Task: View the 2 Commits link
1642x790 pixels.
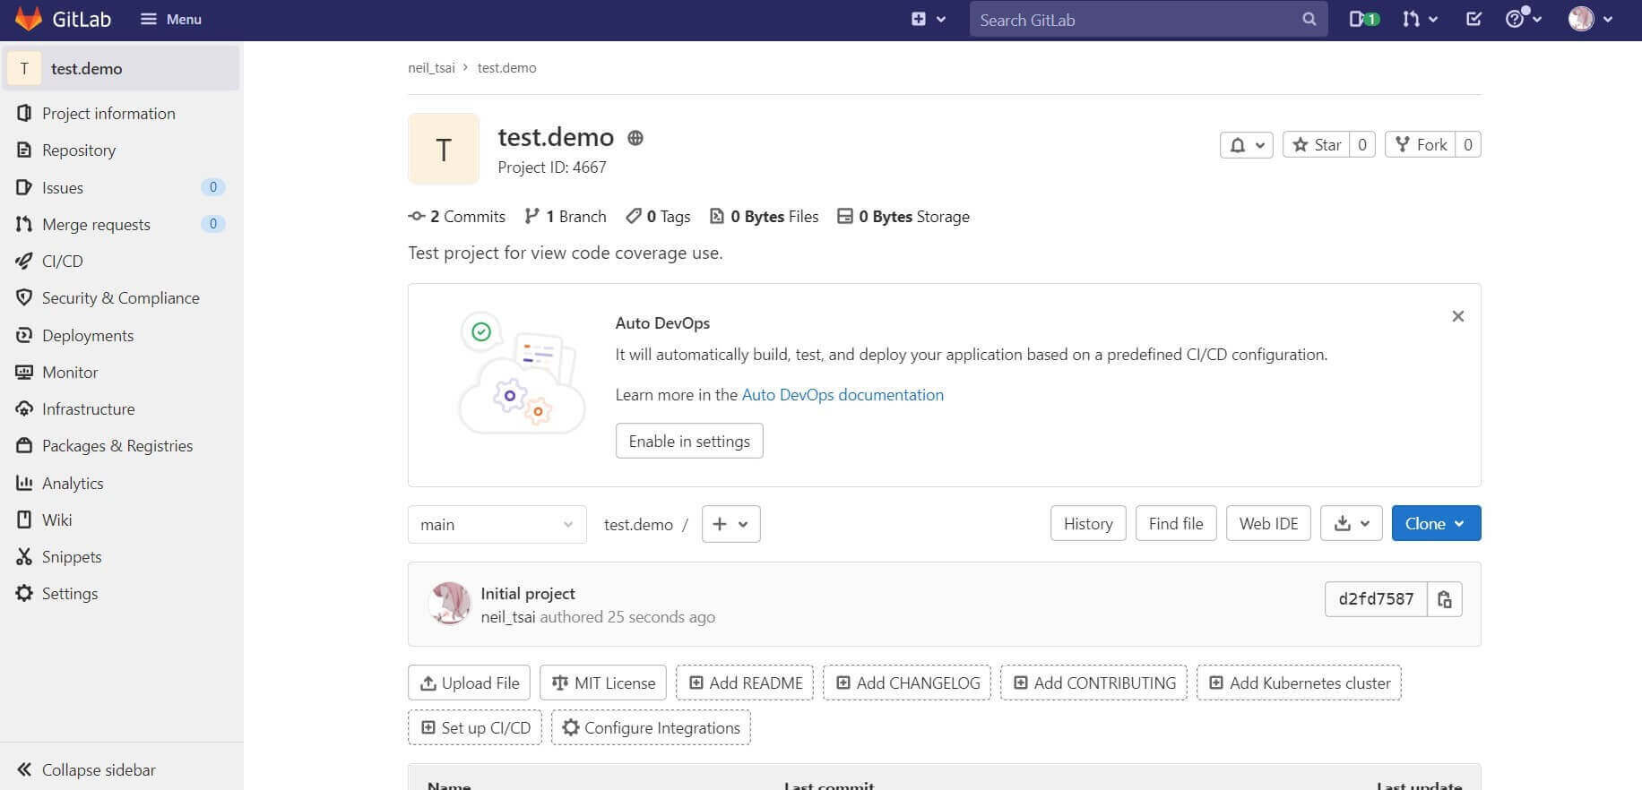Action: click(457, 217)
